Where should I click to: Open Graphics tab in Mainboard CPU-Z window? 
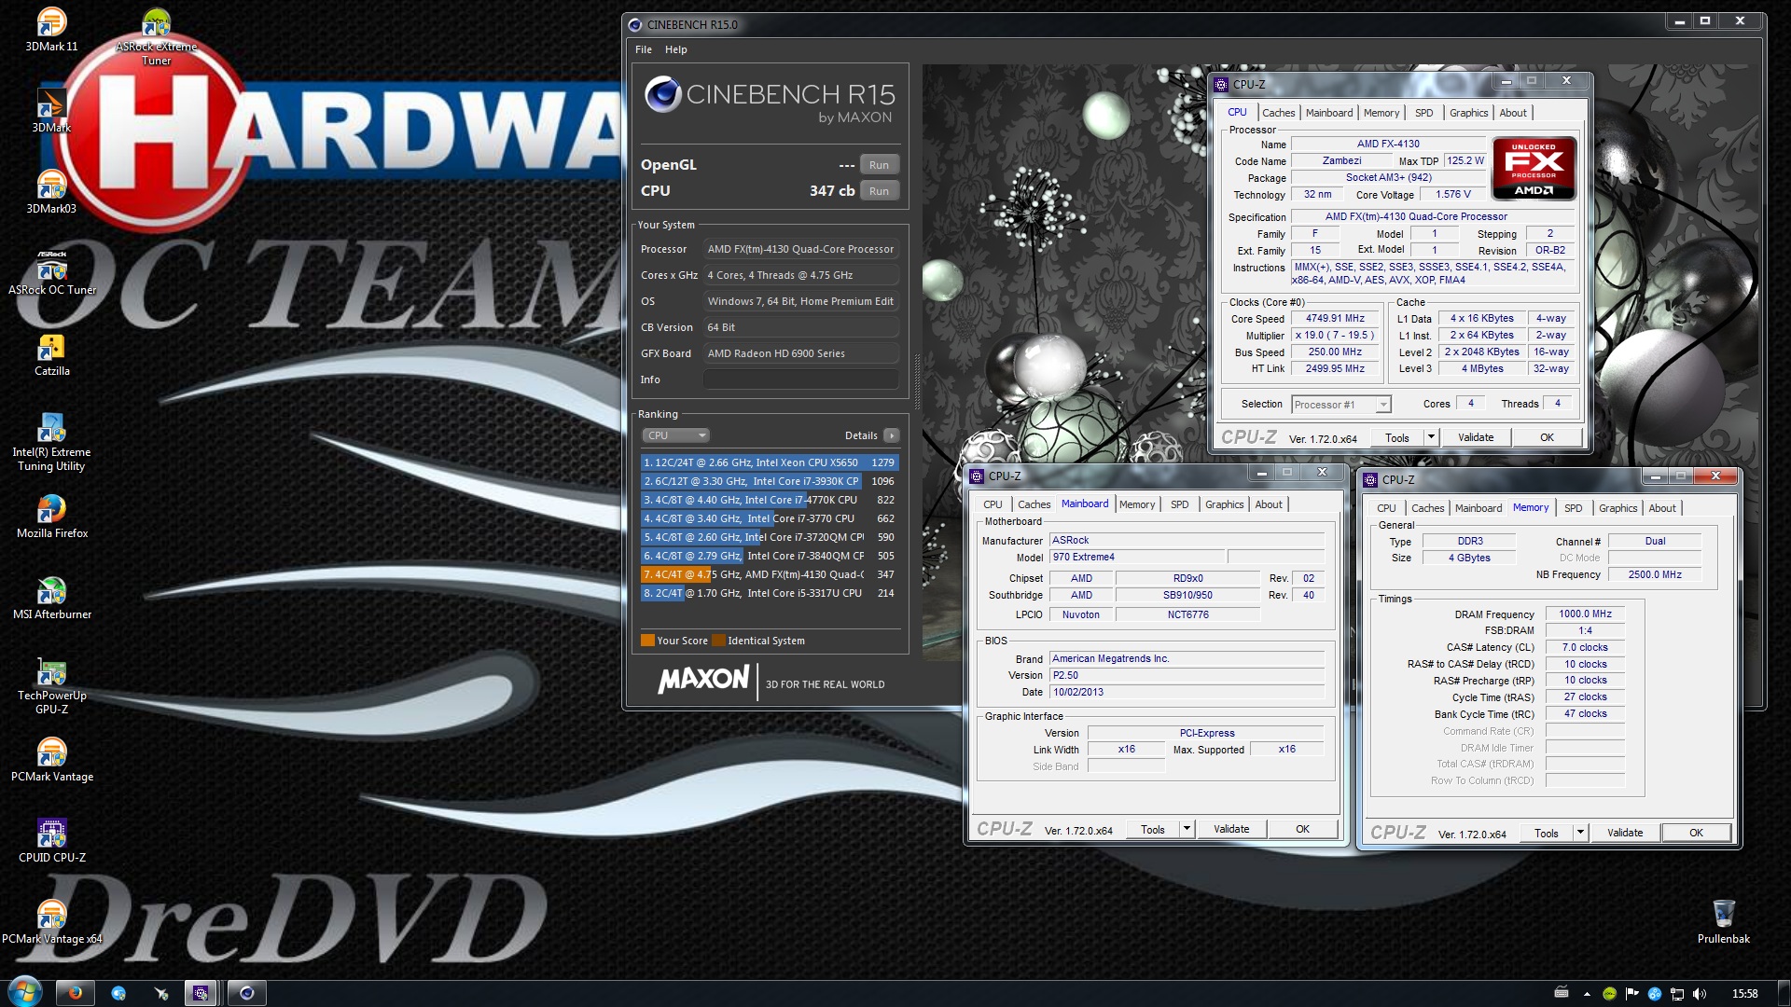pos(1225,504)
